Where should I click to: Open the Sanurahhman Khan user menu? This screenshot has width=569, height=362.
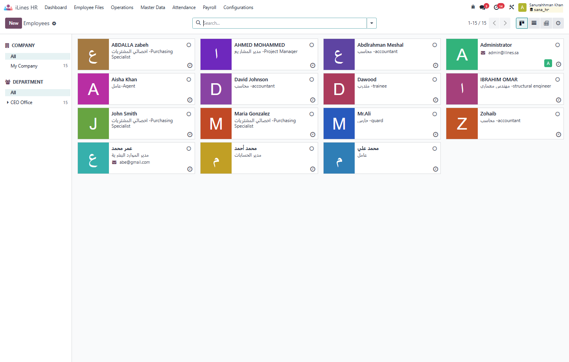541,7
